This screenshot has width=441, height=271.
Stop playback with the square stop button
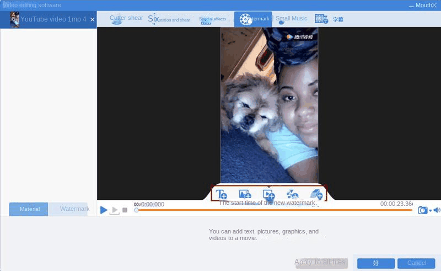pos(125,210)
